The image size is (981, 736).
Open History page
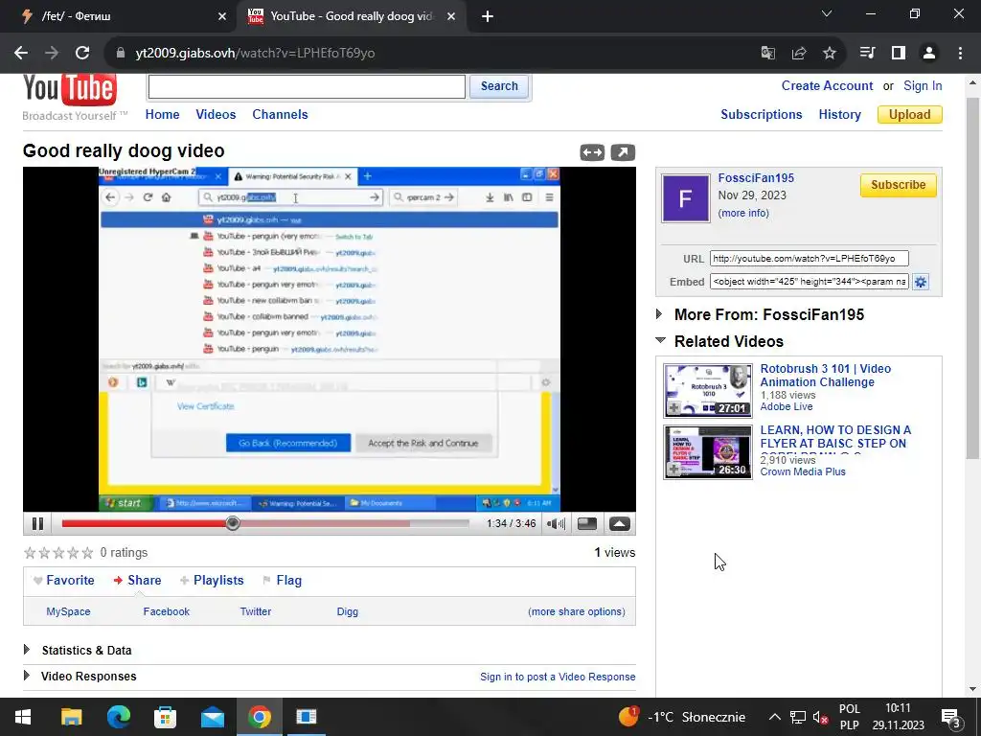coord(839,115)
